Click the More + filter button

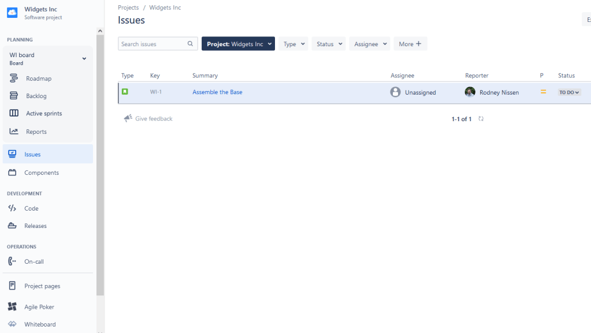tap(410, 44)
